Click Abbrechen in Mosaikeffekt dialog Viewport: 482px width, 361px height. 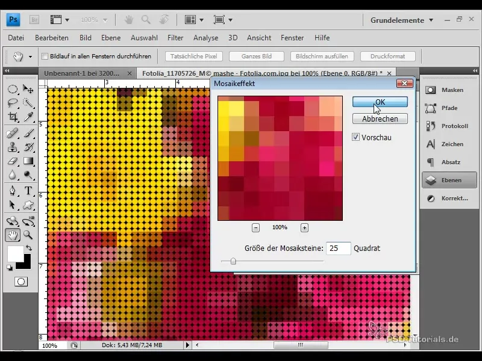pos(380,119)
